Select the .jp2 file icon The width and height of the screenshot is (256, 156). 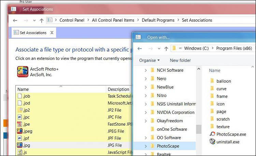click(20, 110)
